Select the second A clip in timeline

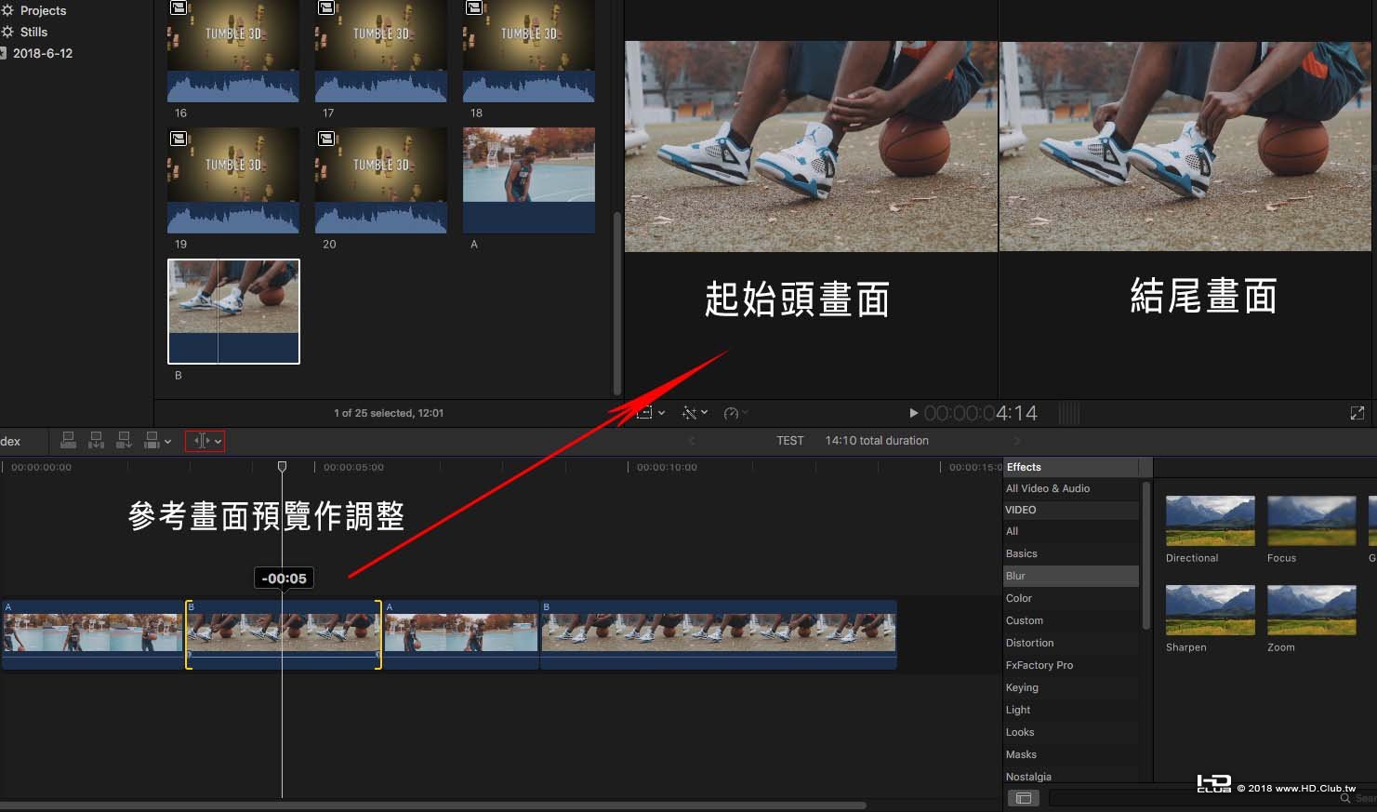[x=461, y=634]
